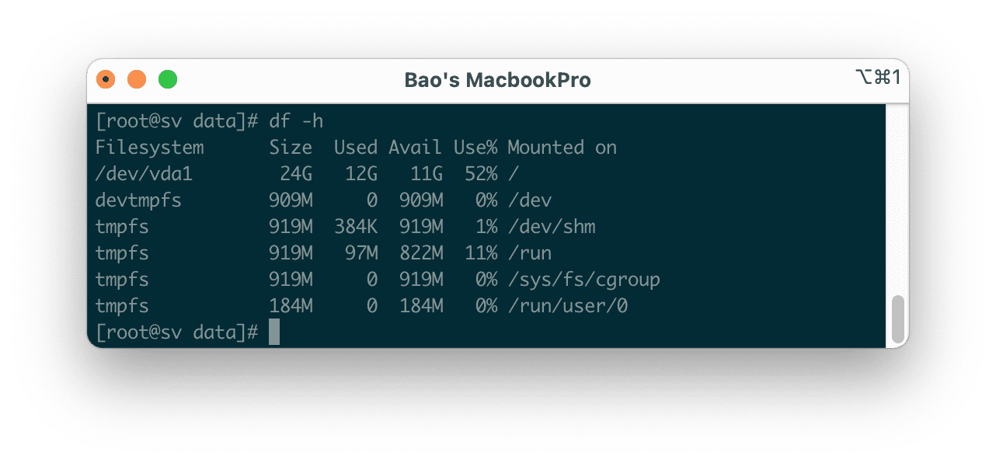Click the "/dev/shm" mount point
The height and width of the screenshot is (463, 996).
pos(551,227)
